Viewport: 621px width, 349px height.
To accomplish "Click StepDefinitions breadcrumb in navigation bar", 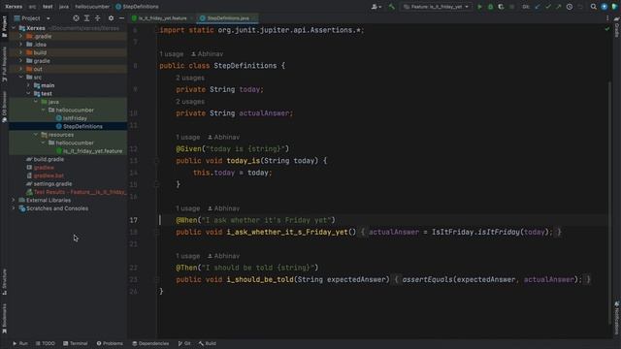I will point(138,7).
